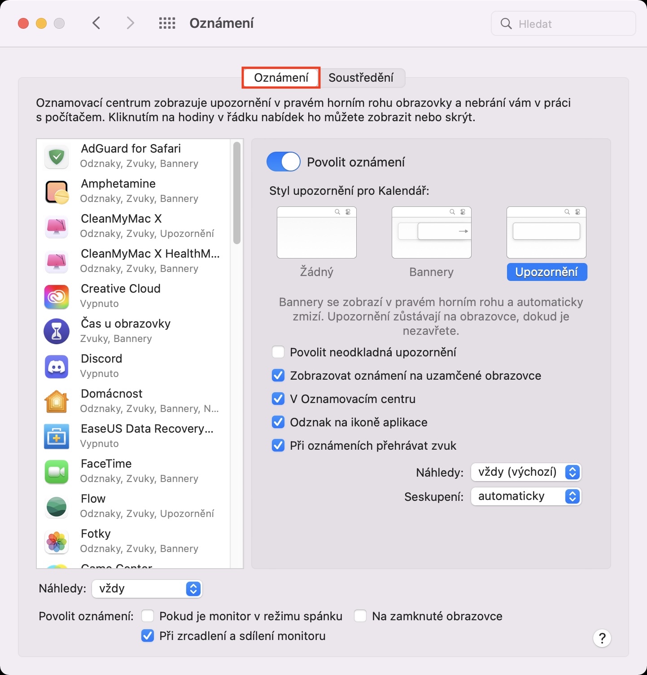Click the Amphetamine pill icon

pos(57,191)
